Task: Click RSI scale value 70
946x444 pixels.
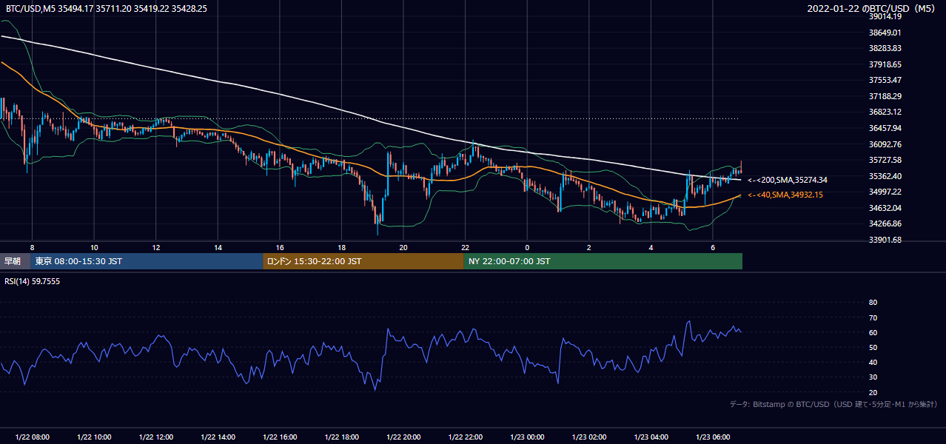Action: [x=873, y=317]
